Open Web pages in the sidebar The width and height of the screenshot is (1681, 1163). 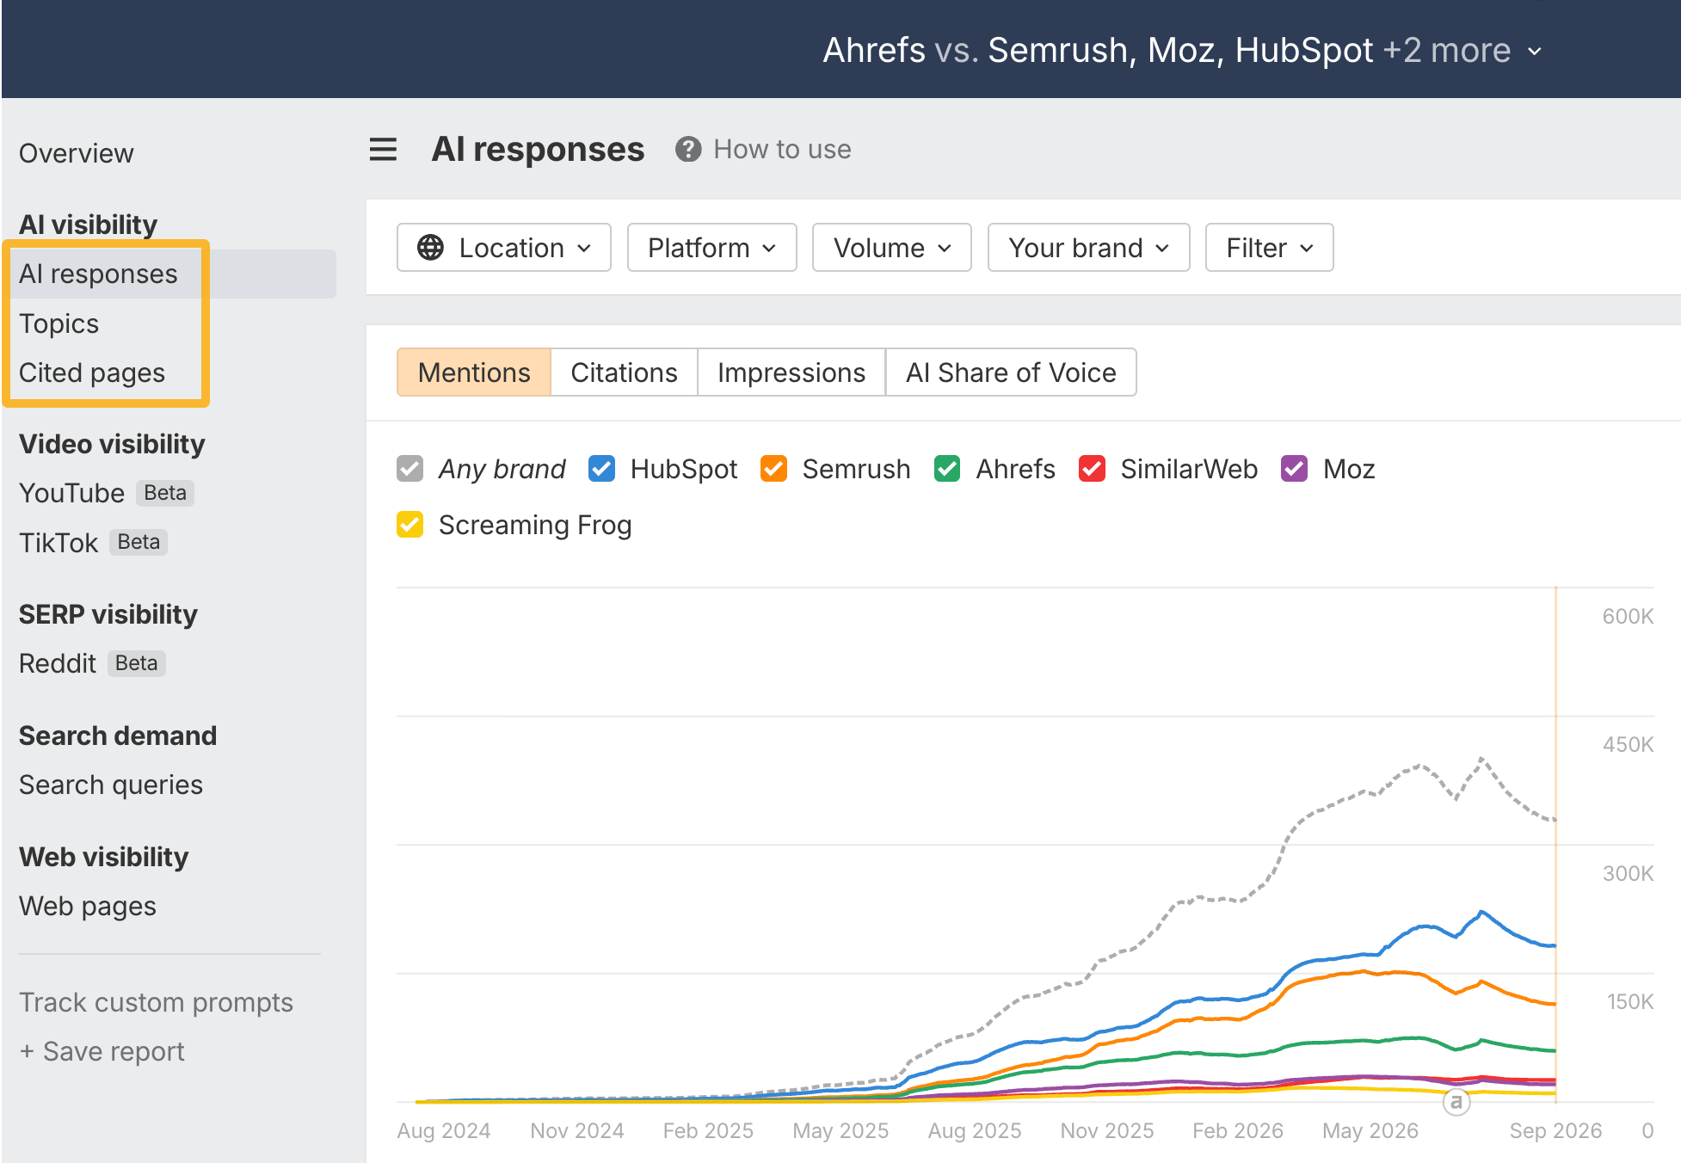(88, 906)
